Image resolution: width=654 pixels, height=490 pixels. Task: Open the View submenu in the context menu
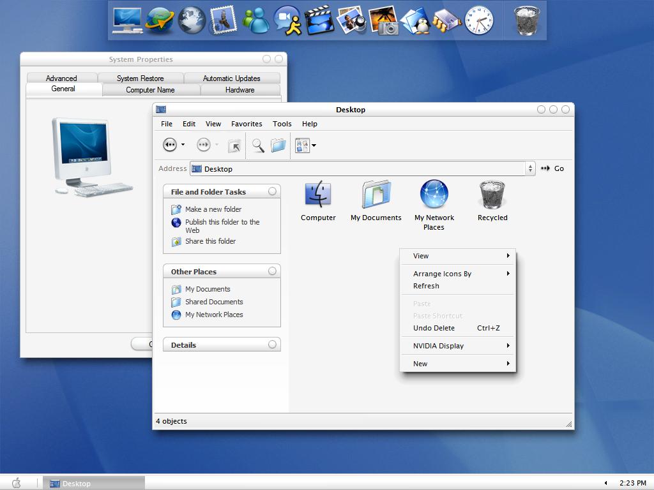(457, 256)
